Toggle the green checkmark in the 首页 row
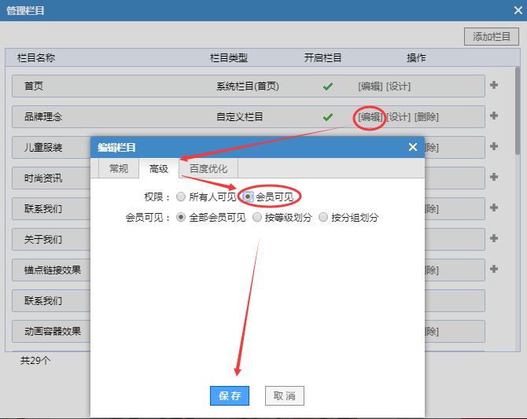Viewport: 527px width, 419px height. pos(328,86)
